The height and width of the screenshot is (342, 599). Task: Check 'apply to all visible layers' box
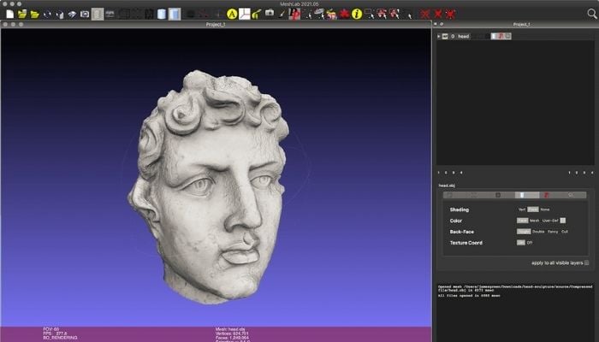coord(586,262)
